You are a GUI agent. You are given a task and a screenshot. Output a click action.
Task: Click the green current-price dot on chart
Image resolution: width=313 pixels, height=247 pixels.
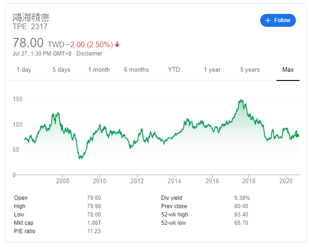click(297, 136)
